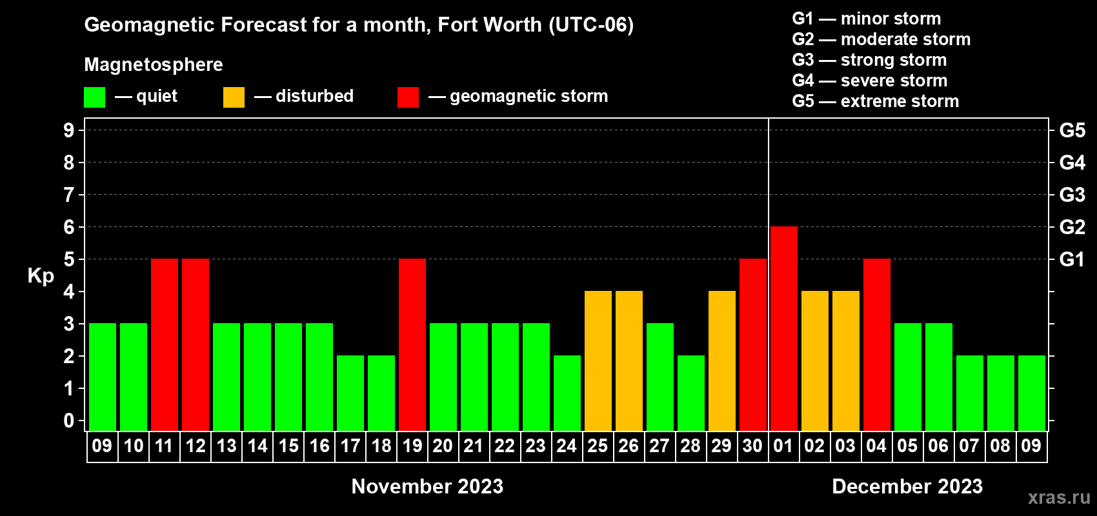Select the Geomagnetic Forecast chart title
1097x516 pixels.
(359, 25)
